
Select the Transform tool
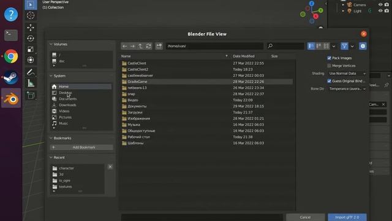pyautogui.click(x=31, y=60)
